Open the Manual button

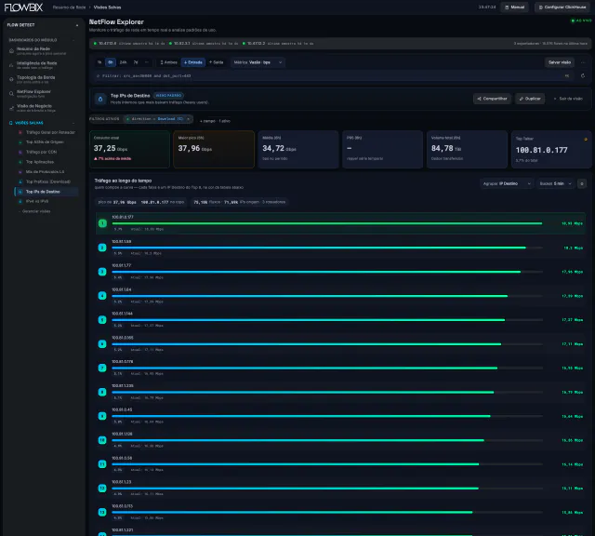(514, 7)
